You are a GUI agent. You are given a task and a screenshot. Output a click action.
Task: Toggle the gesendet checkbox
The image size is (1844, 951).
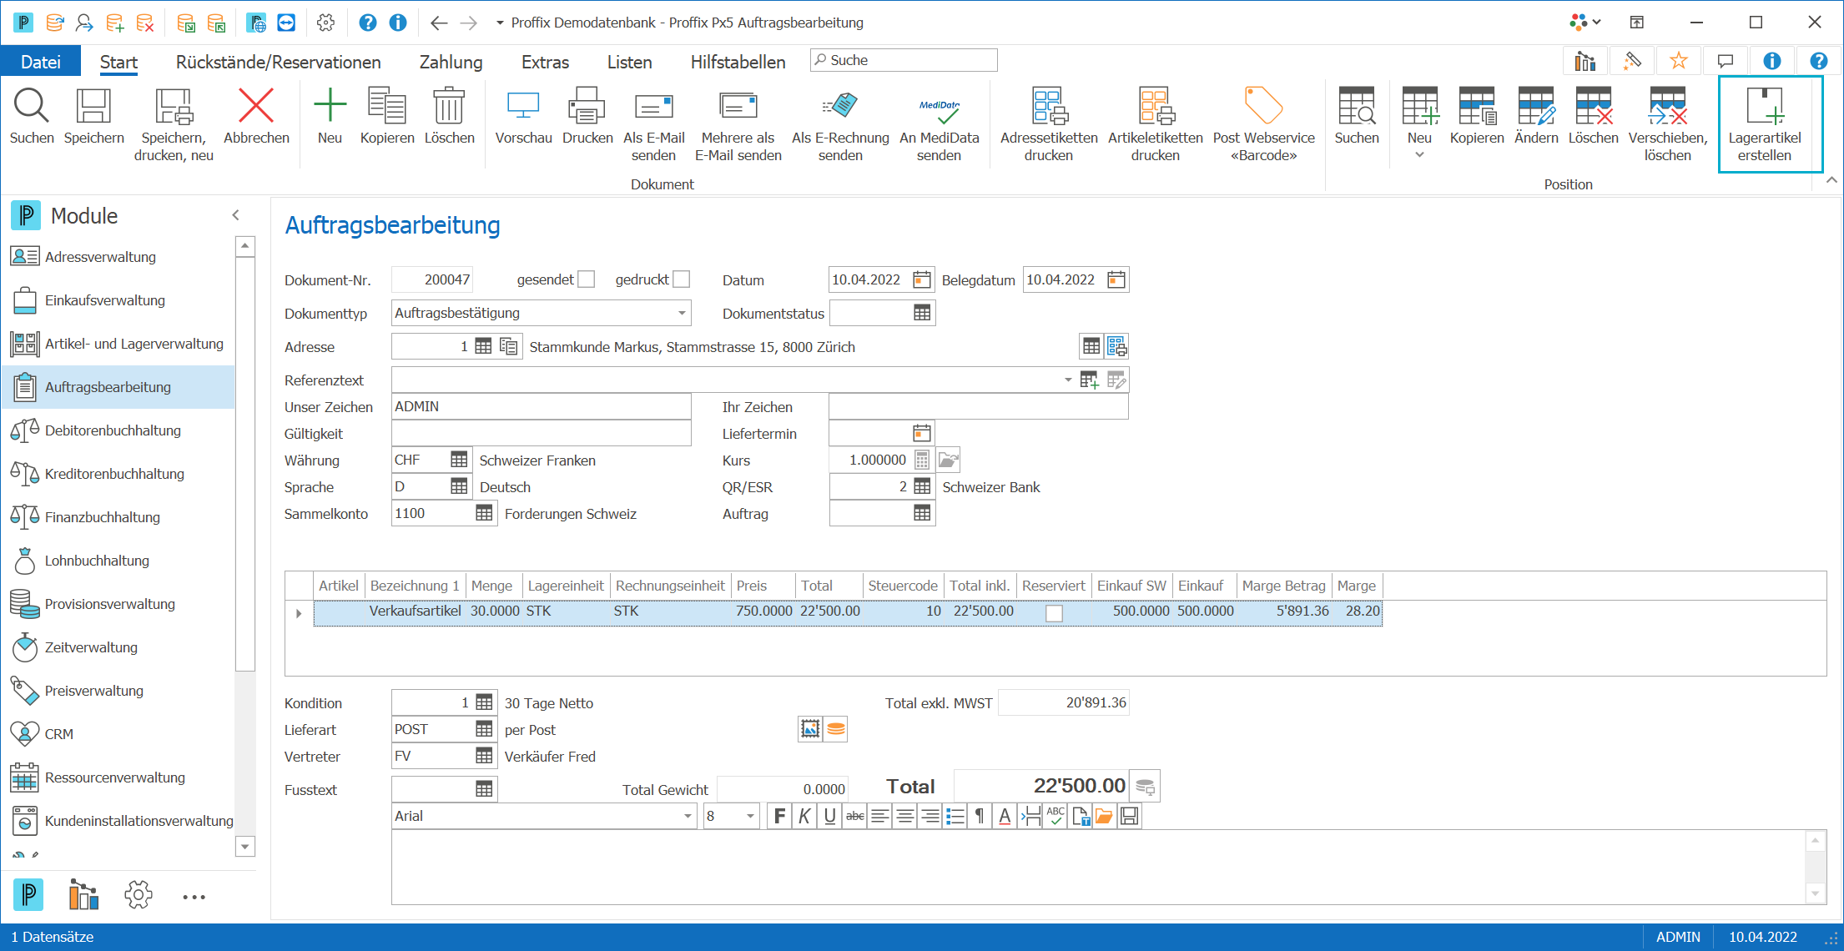click(587, 279)
